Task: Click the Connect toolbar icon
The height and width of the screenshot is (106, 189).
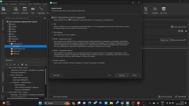Action: pyautogui.click(x=3, y=9)
